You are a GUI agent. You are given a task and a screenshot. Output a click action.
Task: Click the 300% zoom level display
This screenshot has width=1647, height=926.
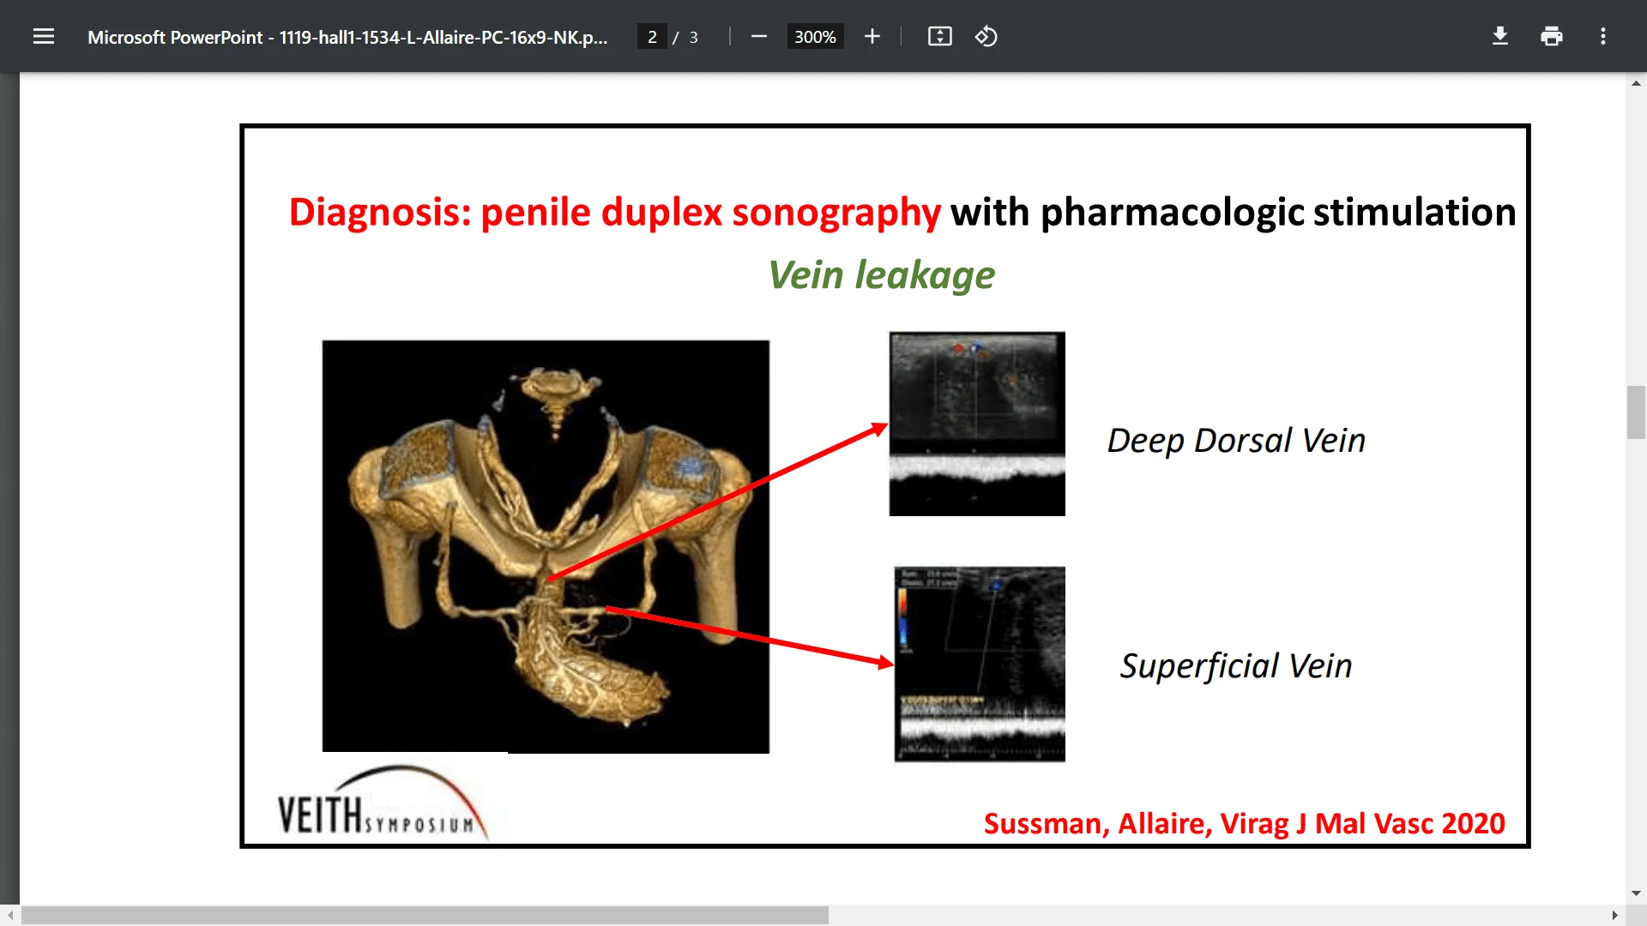[x=815, y=36]
